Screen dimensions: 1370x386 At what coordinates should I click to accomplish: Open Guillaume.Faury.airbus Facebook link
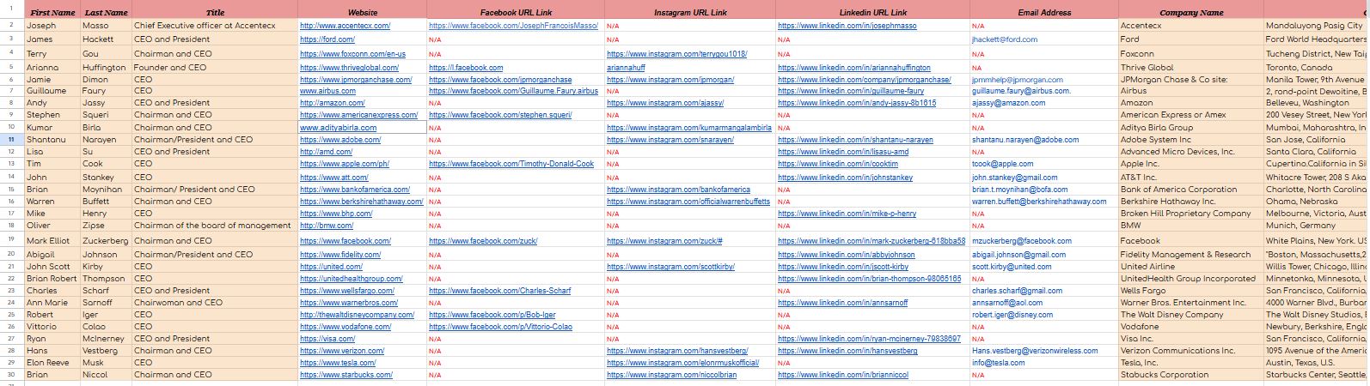513,90
